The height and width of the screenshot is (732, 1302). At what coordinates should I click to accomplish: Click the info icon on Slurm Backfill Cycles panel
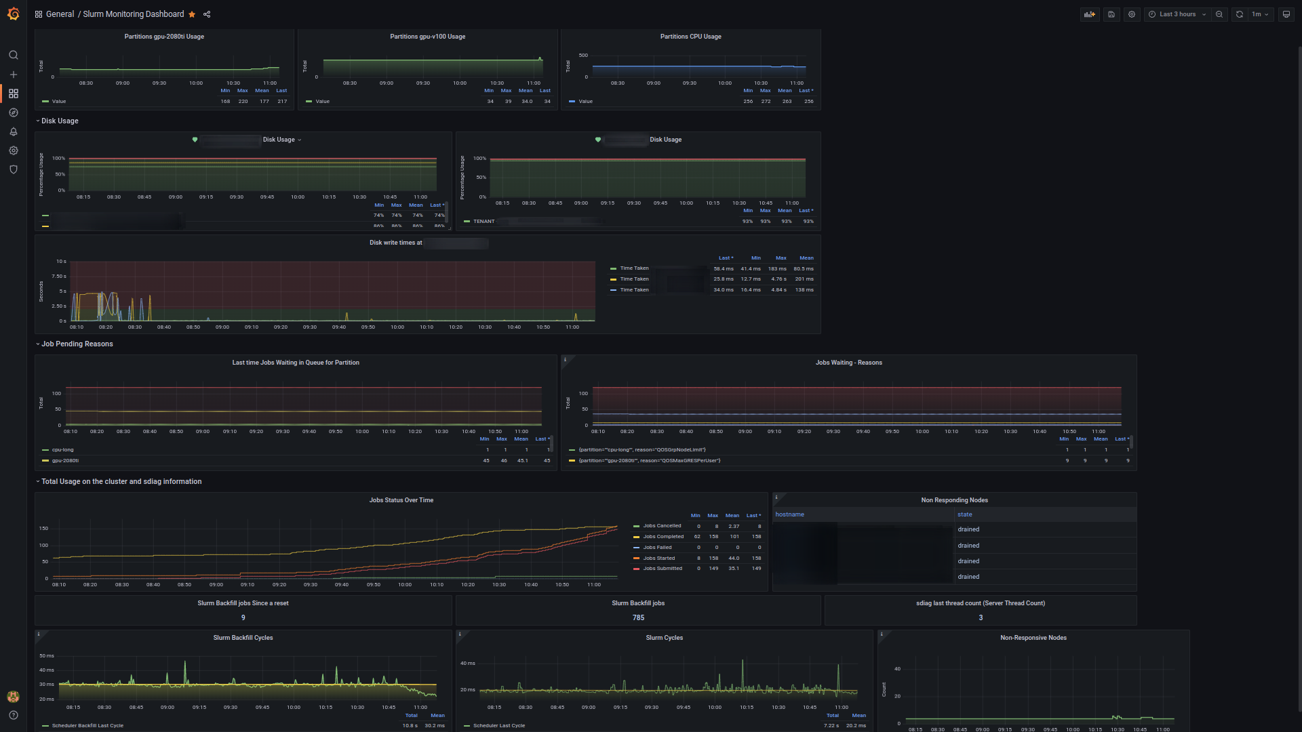point(39,635)
